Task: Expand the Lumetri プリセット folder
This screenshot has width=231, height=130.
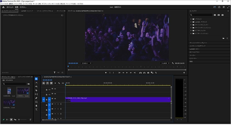Action: click(191, 22)
